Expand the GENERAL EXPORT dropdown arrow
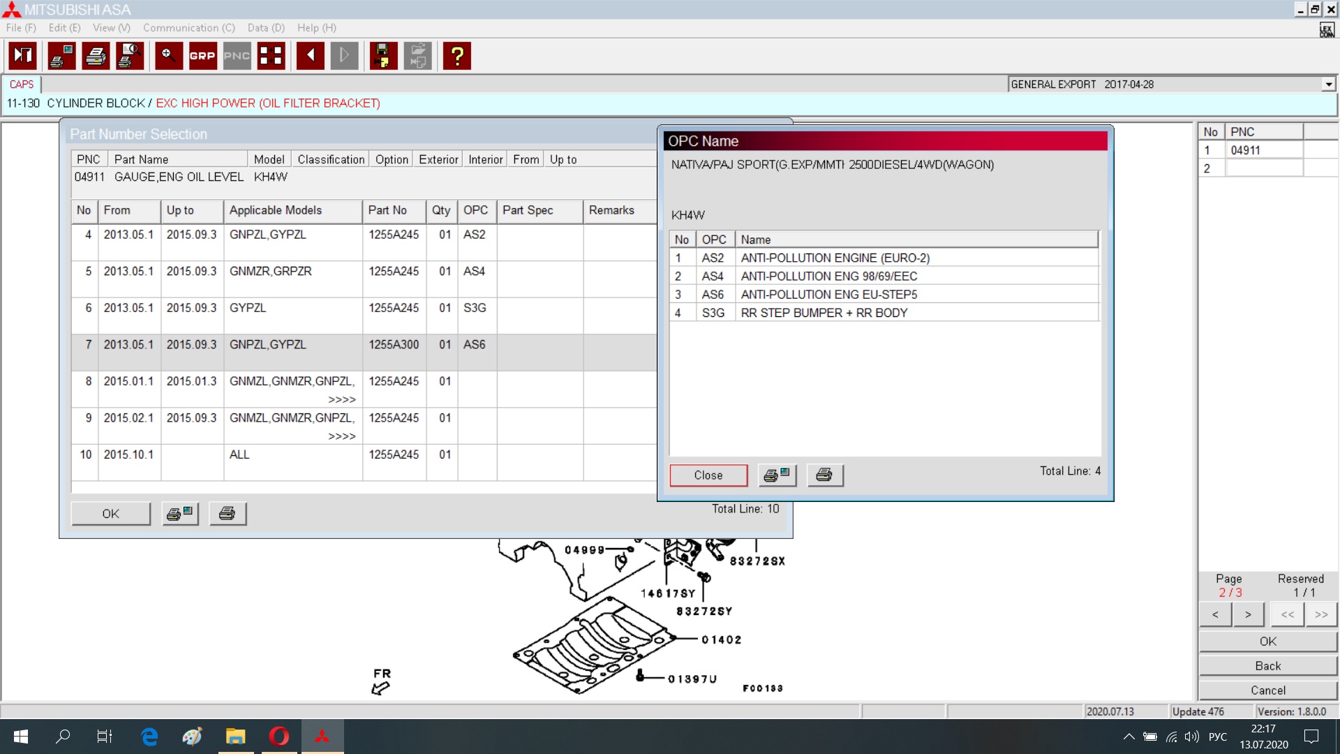 pyautogui.click(x=1328, y=84)
